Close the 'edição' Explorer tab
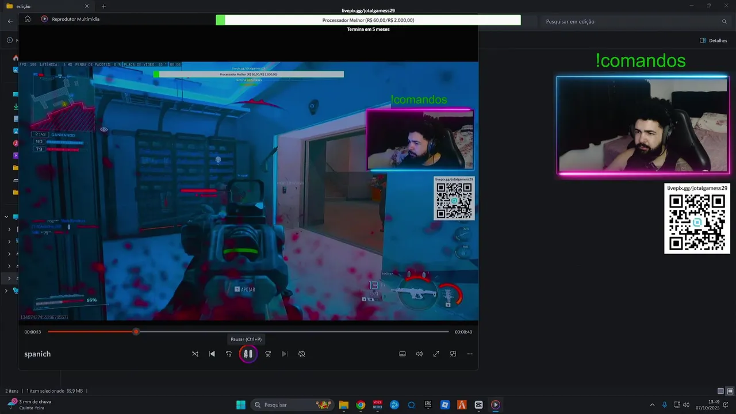Image resolution: width=736 pixels, height=414 pixels. 87,6
